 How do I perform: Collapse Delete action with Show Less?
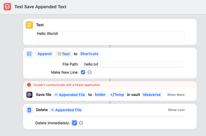(176, 110)
